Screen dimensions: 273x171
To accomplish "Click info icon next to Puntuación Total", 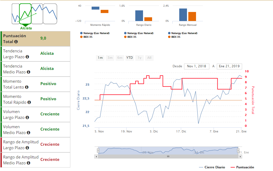I will 16,42.
